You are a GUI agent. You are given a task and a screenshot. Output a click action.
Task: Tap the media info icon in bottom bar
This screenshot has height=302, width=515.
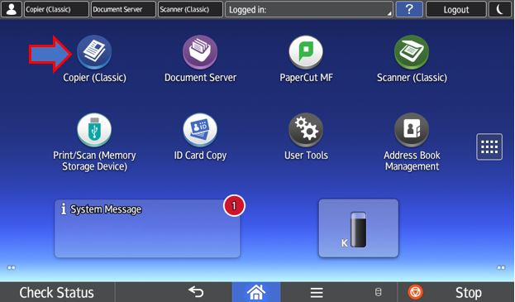pyautogui.click(x=379, y=292)
